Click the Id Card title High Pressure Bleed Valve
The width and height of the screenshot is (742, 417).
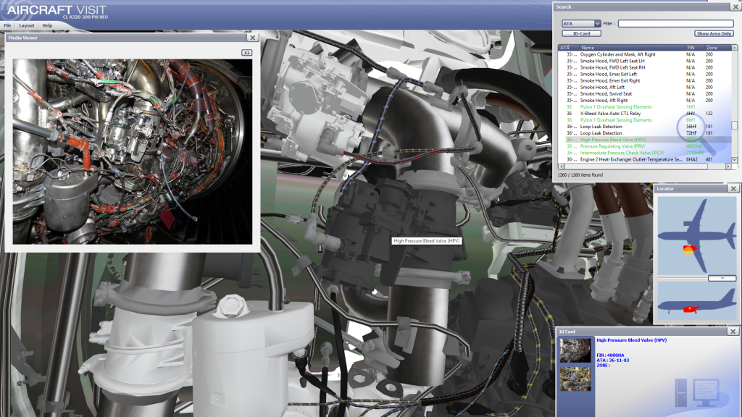coord(631,340)
